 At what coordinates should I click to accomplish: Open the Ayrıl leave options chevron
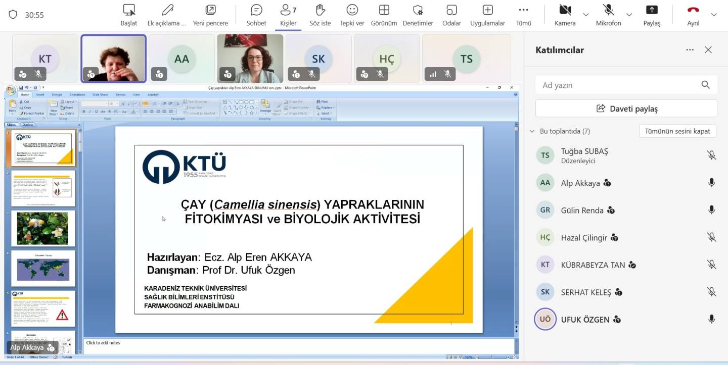[x=714, y=15]
